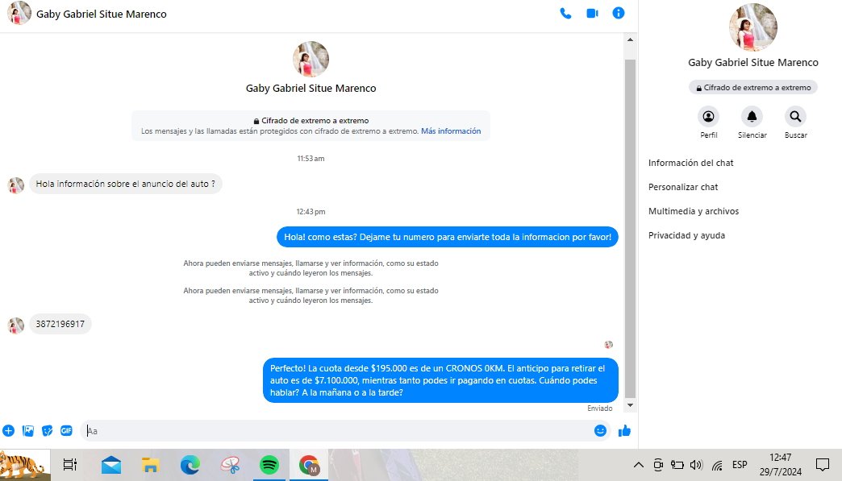Start a voice call with Gaby
Image resolution: width=842 pixels, height=481 pixels.
click(565, 13)
